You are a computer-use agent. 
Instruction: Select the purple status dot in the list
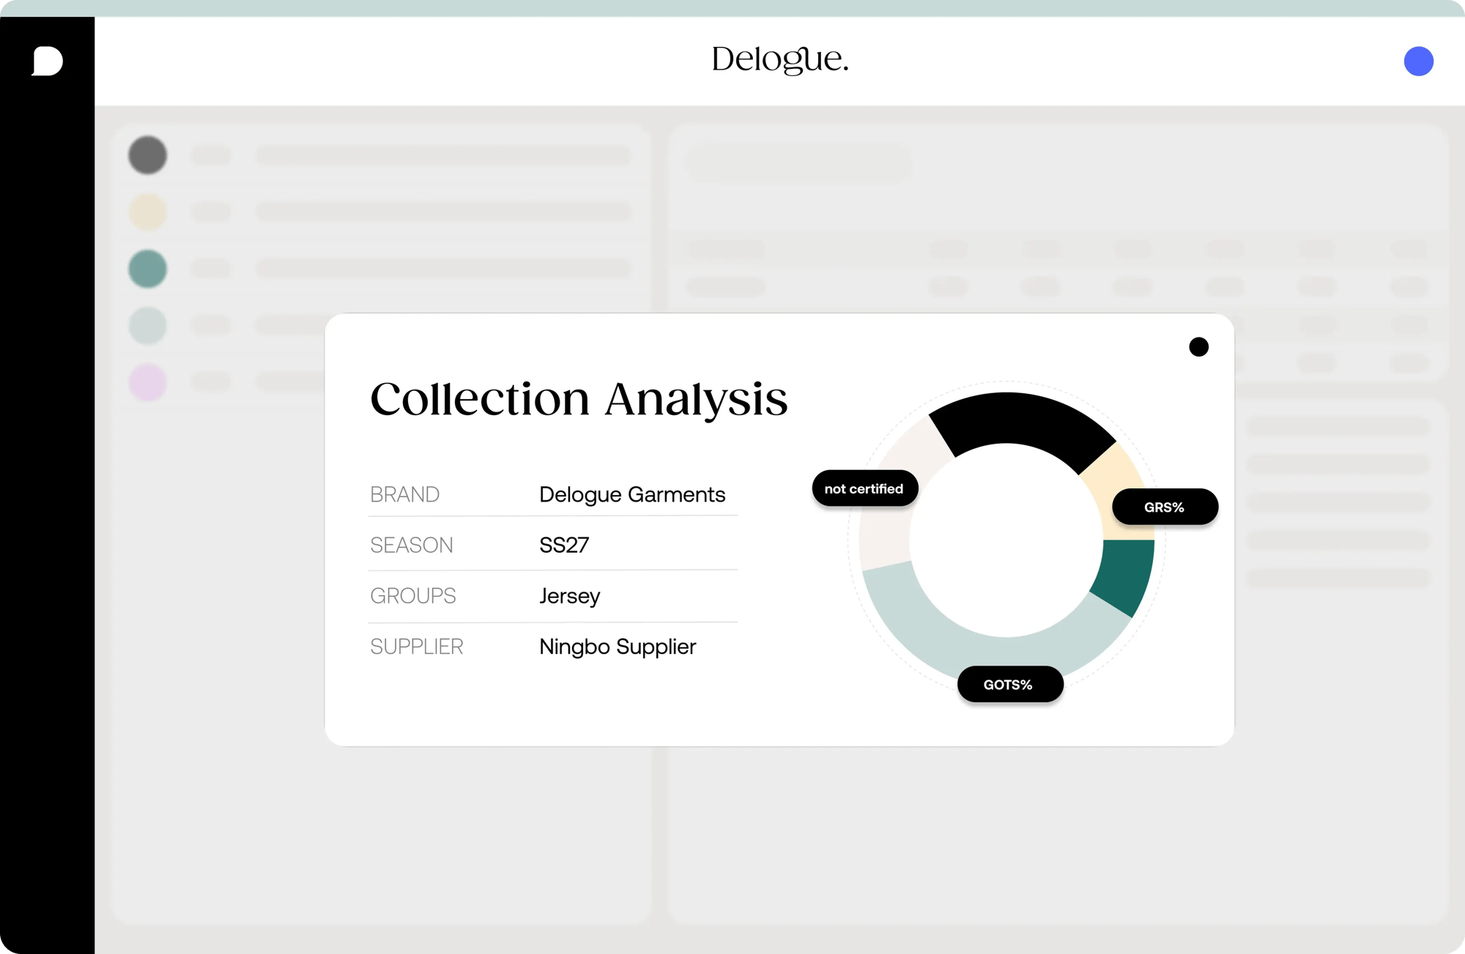147,381
